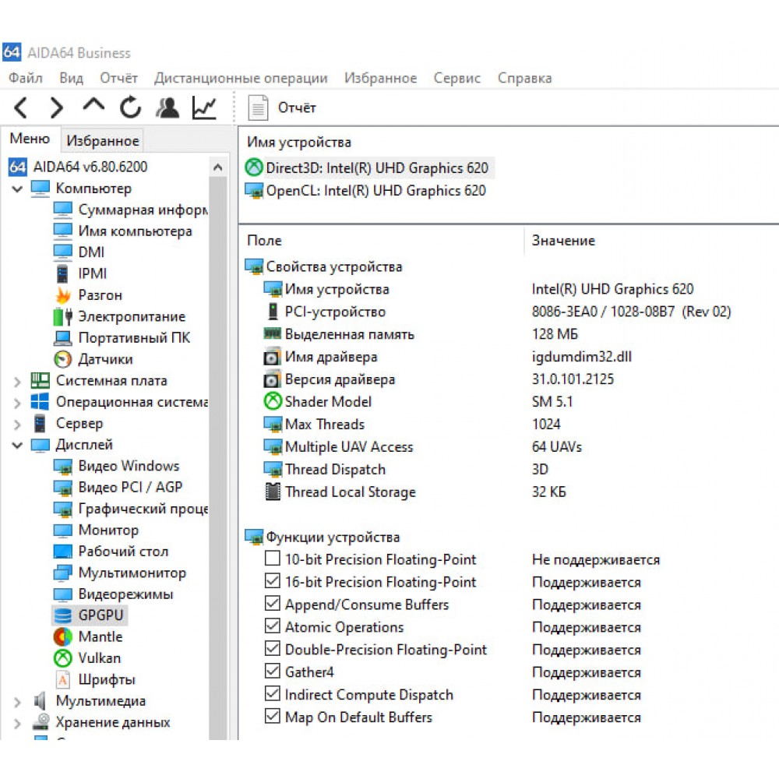This screenshot has height=779, width=779.
Task: Toggle the Map On Default Buffers checkbox
Action: pyautogui.click(x=272, y=717)
